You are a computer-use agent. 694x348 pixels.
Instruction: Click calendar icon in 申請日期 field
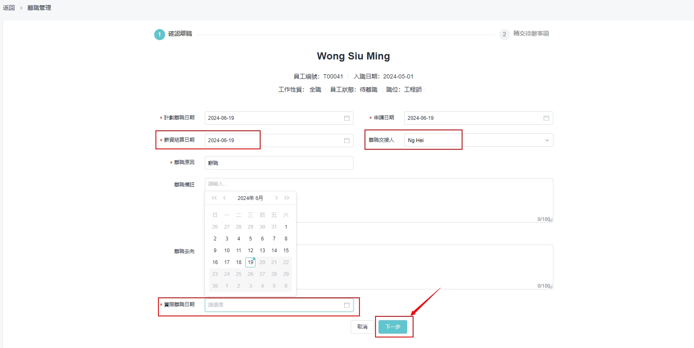pos(546,118)
